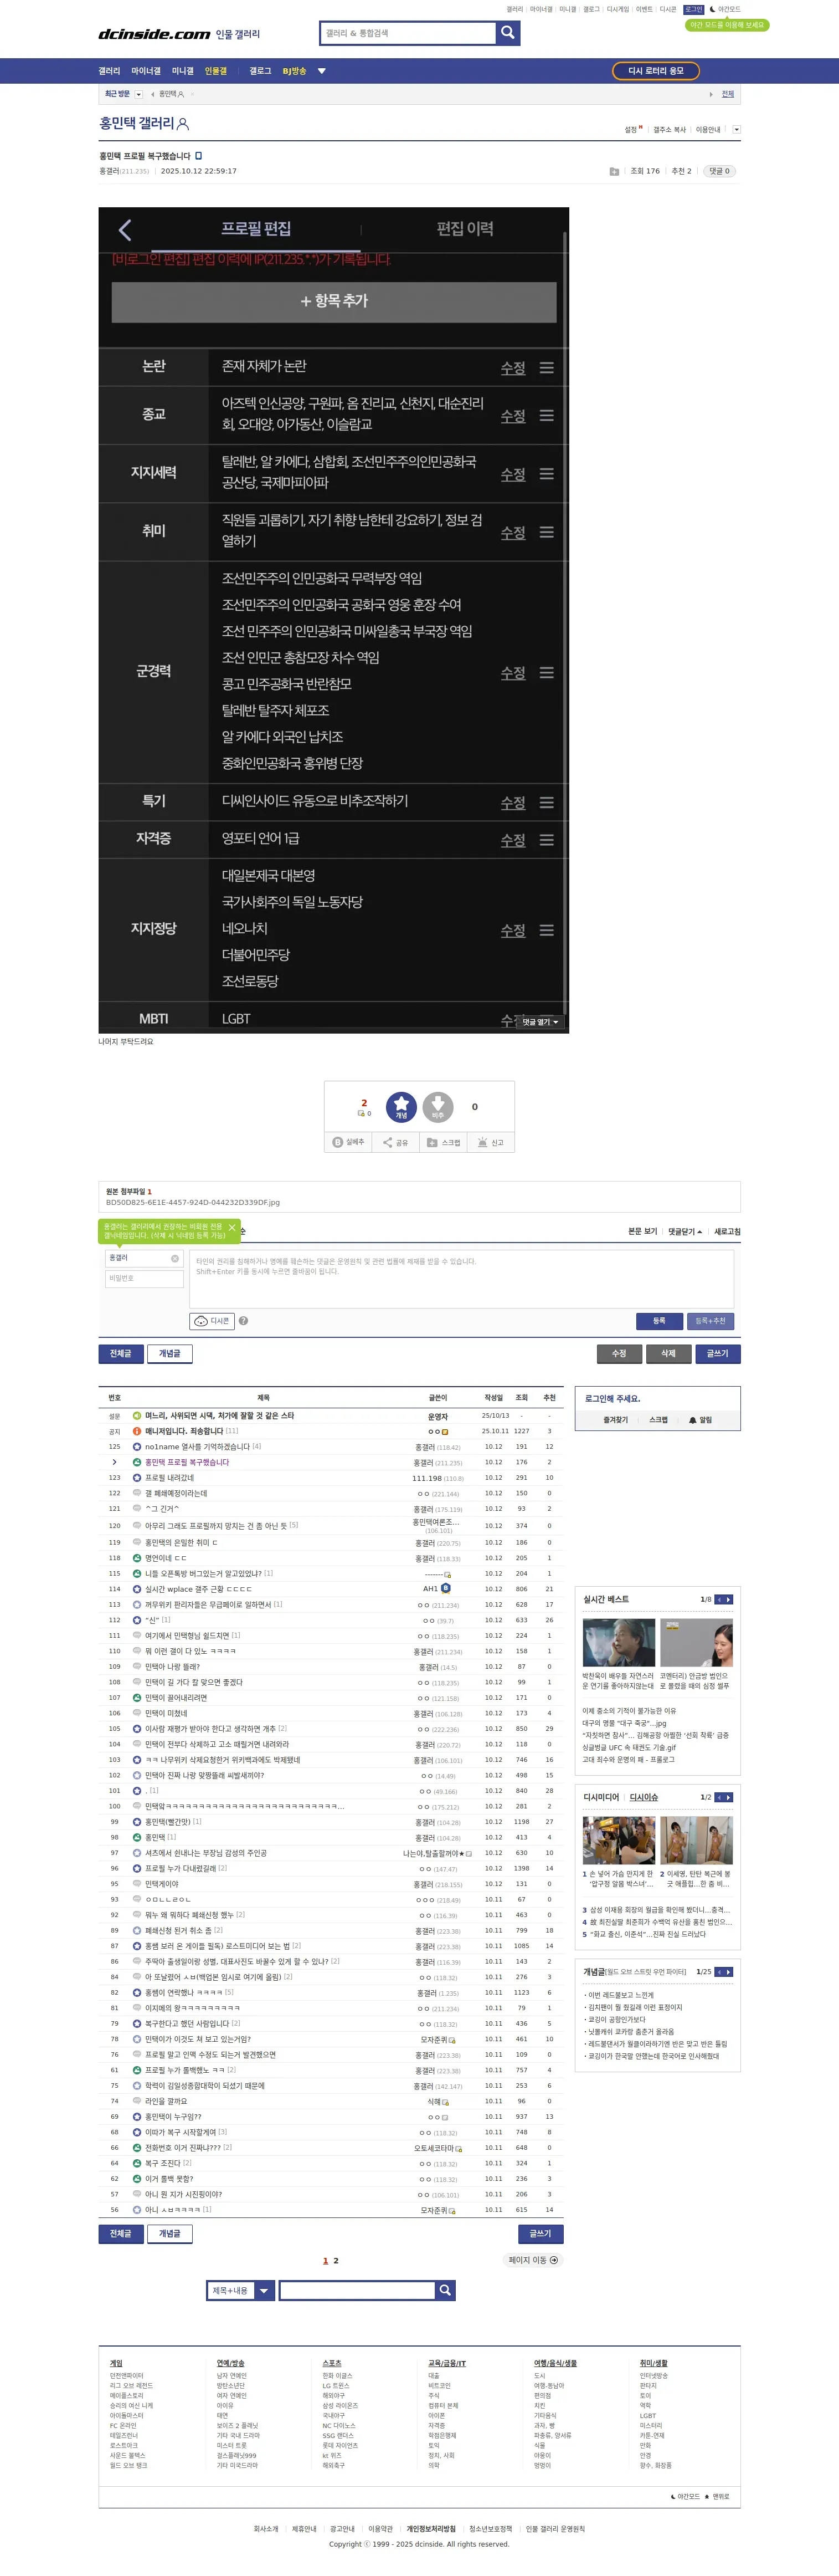Click the 로그인 button in top bar
839x2576 pixels.
coord(693,9)
